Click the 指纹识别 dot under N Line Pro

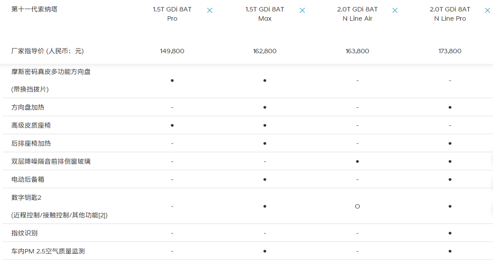450,233
